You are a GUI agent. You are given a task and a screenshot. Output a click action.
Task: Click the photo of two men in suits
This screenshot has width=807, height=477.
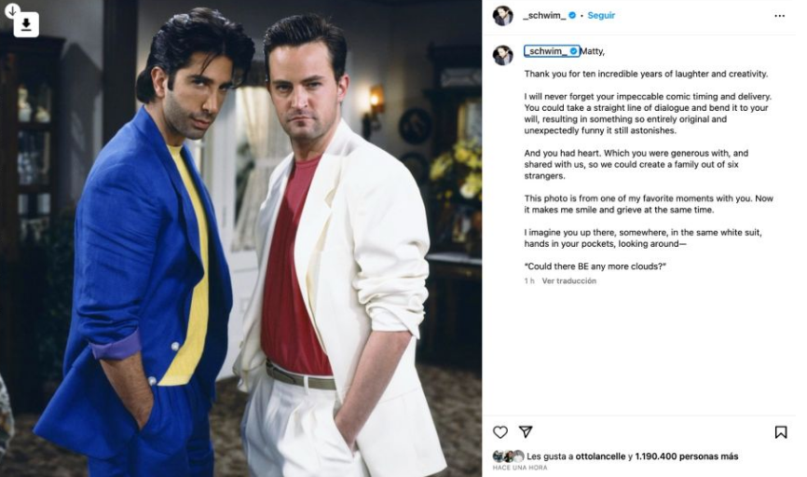coord(240,238)
